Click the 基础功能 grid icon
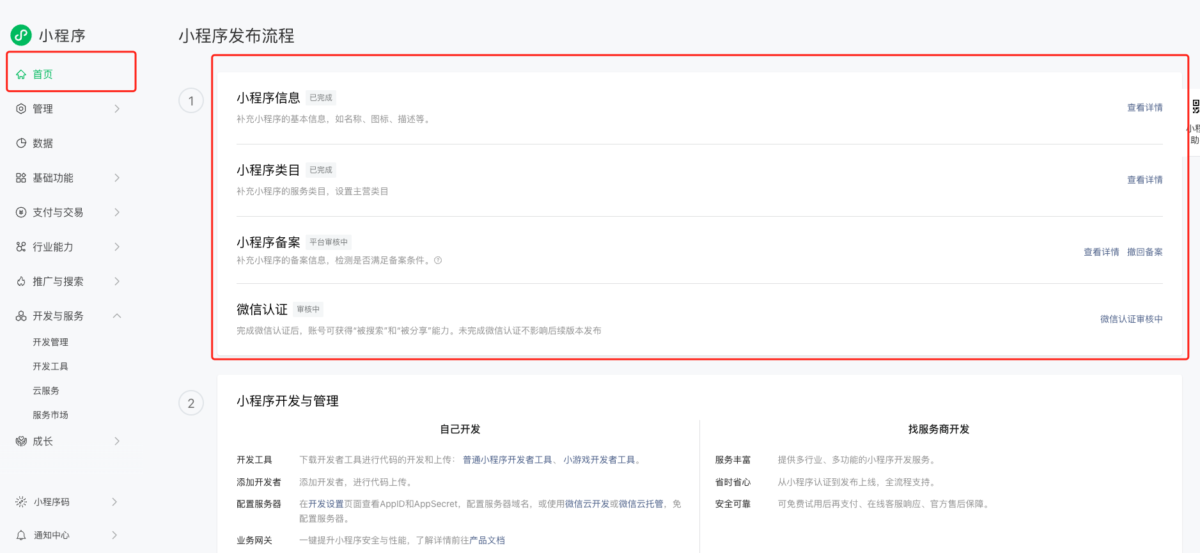Viewport: 1200px width, 553px height. [x=21, y=178]
